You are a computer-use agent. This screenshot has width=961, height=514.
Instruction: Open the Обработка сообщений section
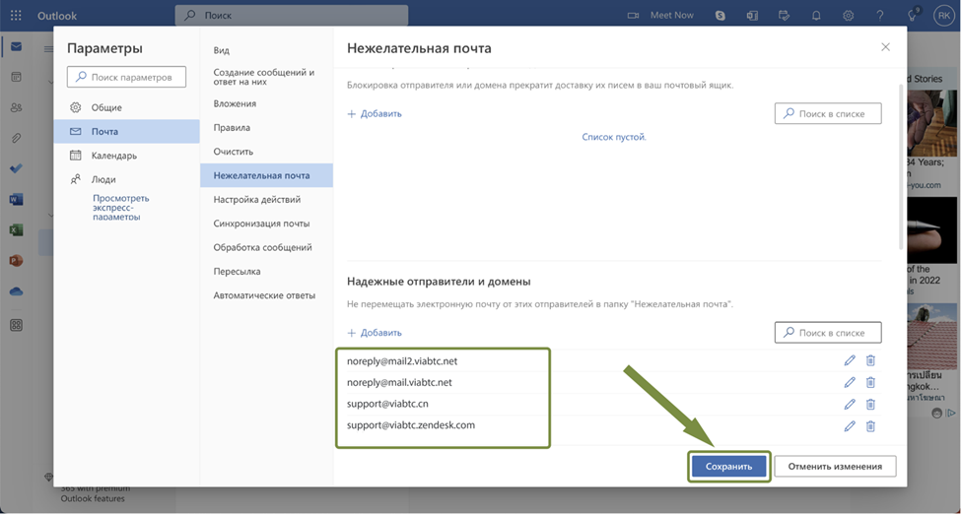[x=266, y=247]
